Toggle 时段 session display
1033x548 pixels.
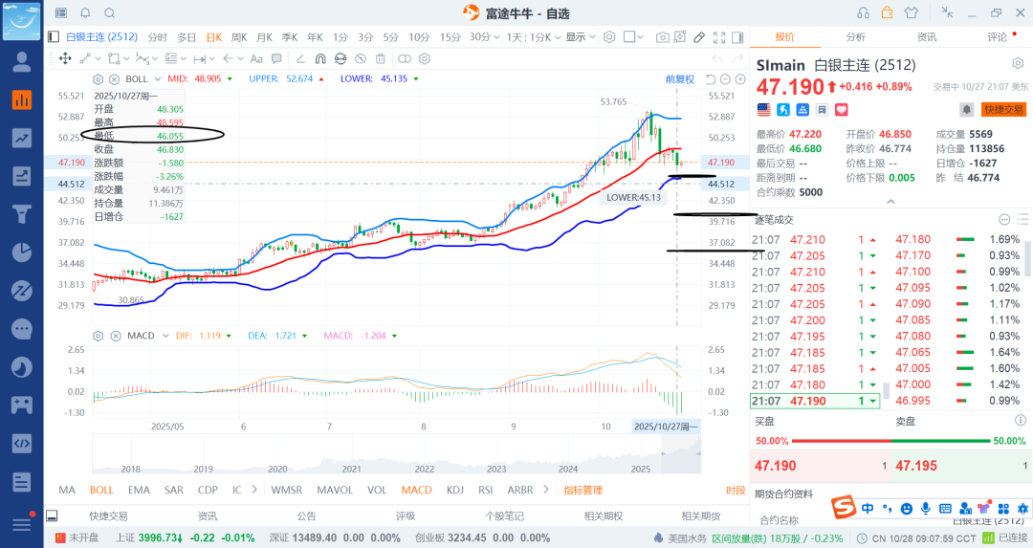point(736,490)
